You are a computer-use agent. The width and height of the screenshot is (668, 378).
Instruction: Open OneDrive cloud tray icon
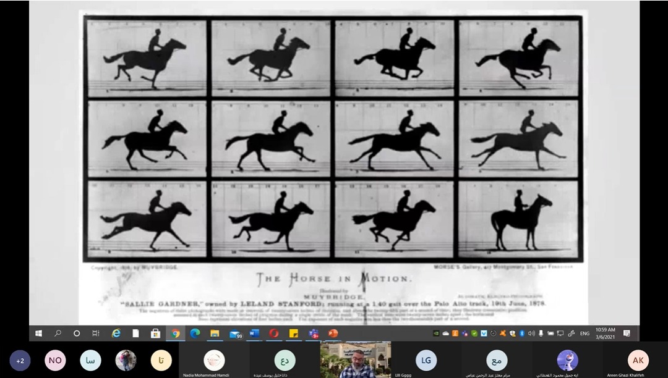(x=445, y=334)
